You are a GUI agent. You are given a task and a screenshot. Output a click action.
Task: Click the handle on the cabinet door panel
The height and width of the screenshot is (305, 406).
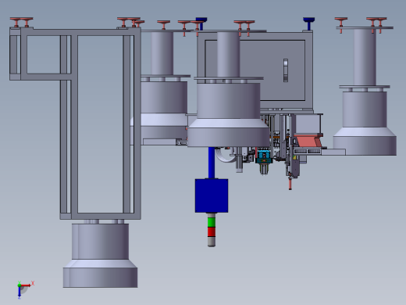coord(286,70)
